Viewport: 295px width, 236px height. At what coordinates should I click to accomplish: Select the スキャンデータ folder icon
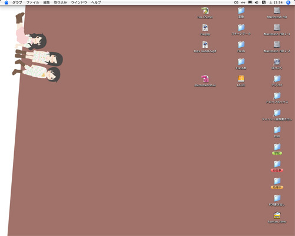tap(241, 28)
